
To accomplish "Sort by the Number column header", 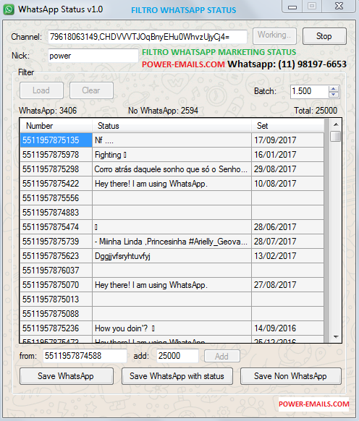I will (x=56, y=126).
